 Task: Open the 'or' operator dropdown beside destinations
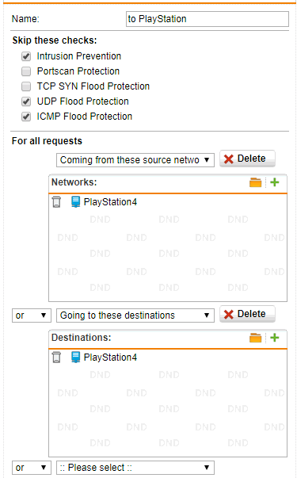click(x=32, y=315)
